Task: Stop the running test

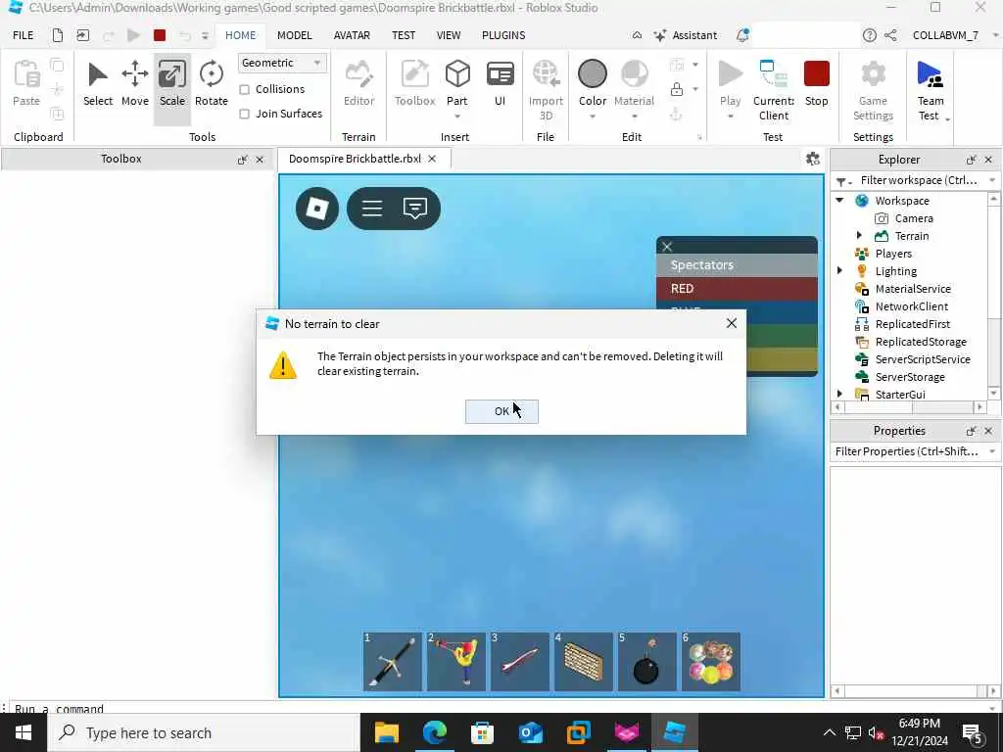Action: coord(816,84)
